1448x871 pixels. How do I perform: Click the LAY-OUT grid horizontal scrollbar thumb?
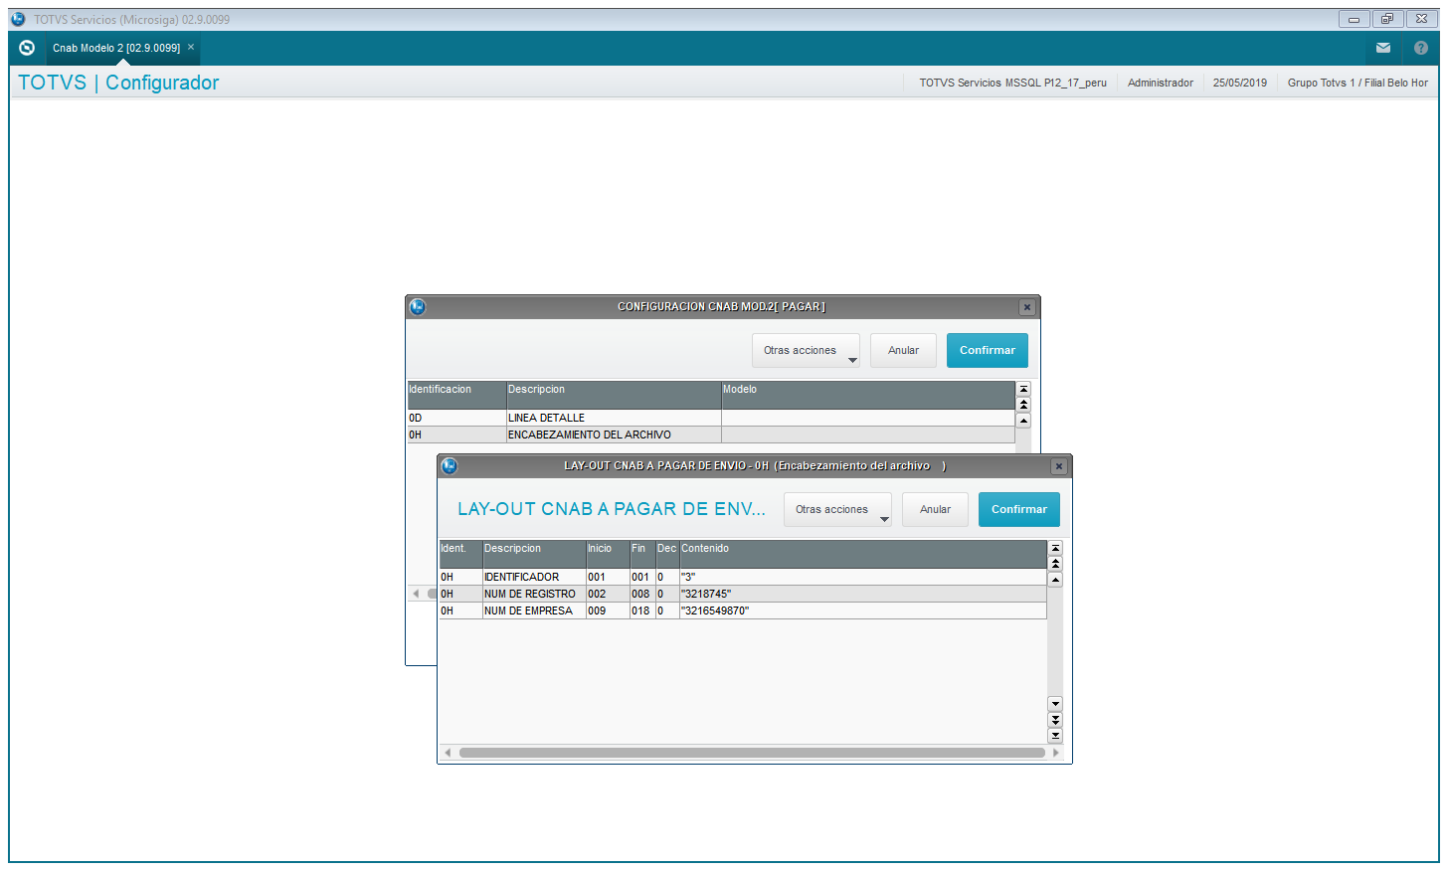(x=752, y=753)
